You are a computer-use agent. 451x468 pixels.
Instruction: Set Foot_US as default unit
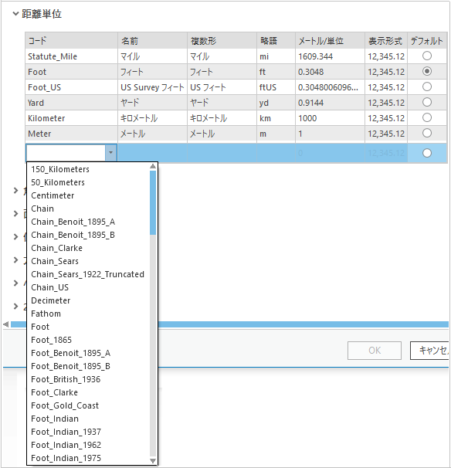click(427, 86)
